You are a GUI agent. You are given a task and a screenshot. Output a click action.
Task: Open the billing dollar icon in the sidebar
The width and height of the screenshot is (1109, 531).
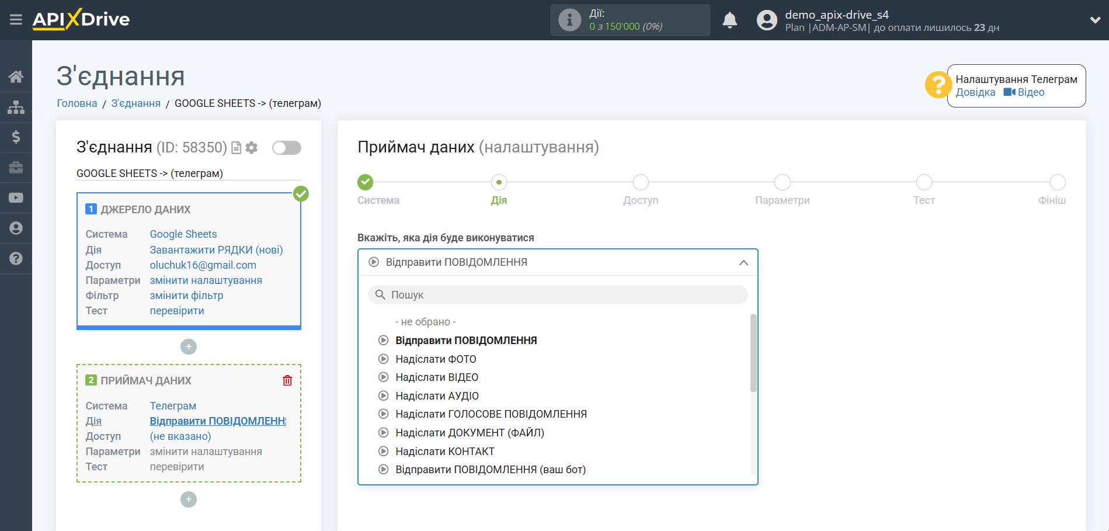[x=16, y=137]
